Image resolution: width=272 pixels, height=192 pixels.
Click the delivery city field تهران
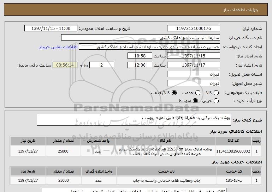coord(194,83)
